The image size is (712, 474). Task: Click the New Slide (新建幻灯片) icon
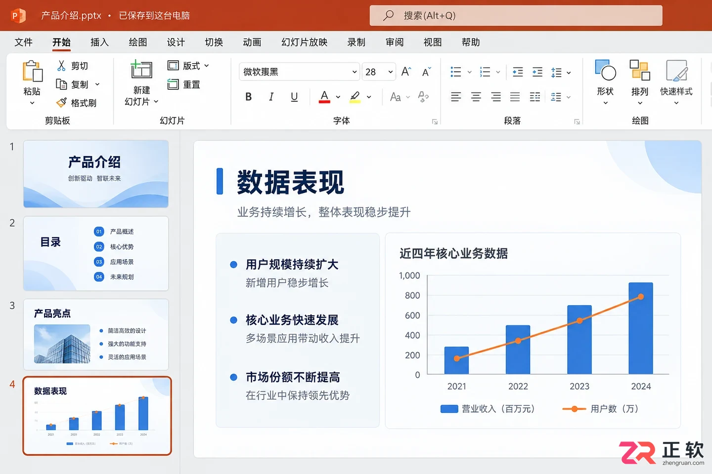[141, 70]
